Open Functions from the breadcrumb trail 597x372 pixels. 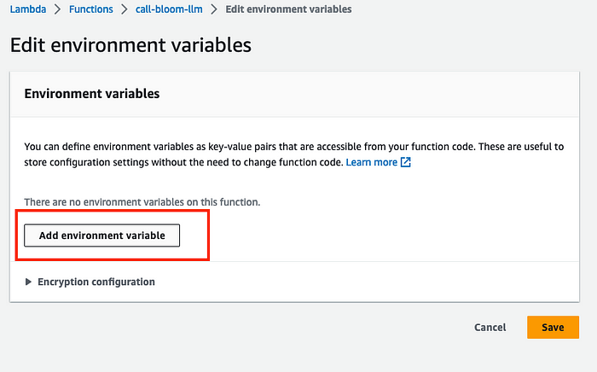(x=89, y=9)
